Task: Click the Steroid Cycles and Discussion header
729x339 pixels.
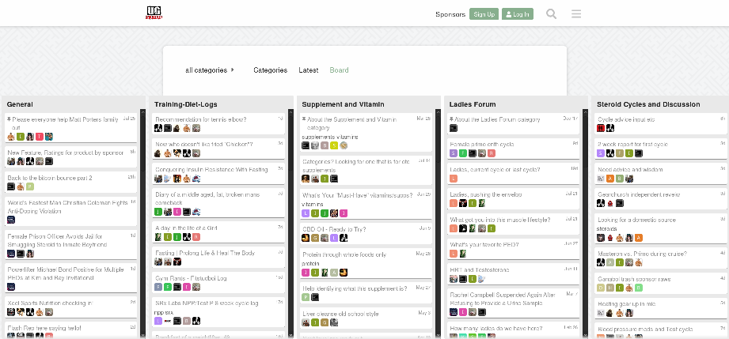Action: click(x=648, y=104)
